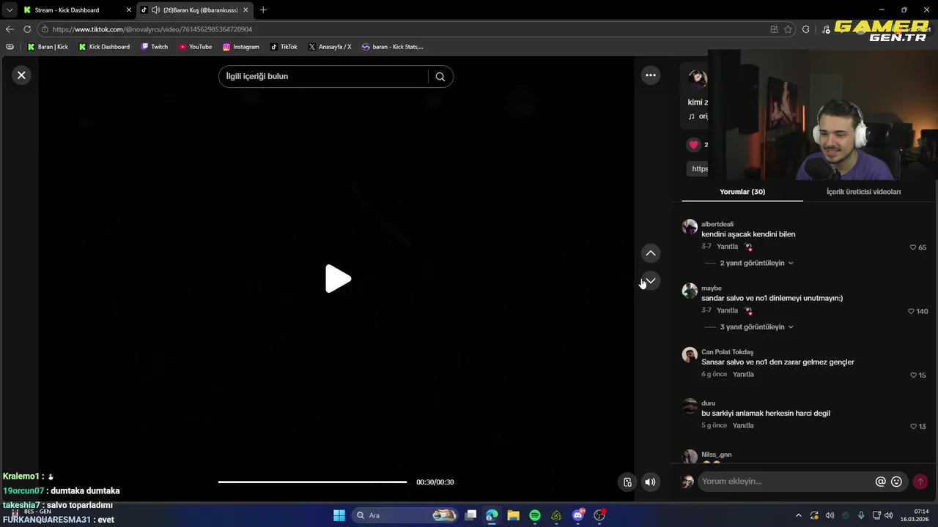Open Spotify from taskbar
The image size is (938, 527).
tap(535, 515)
